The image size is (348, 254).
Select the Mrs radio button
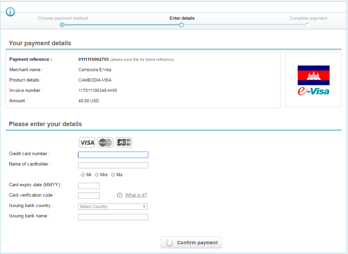click(97, 175)
